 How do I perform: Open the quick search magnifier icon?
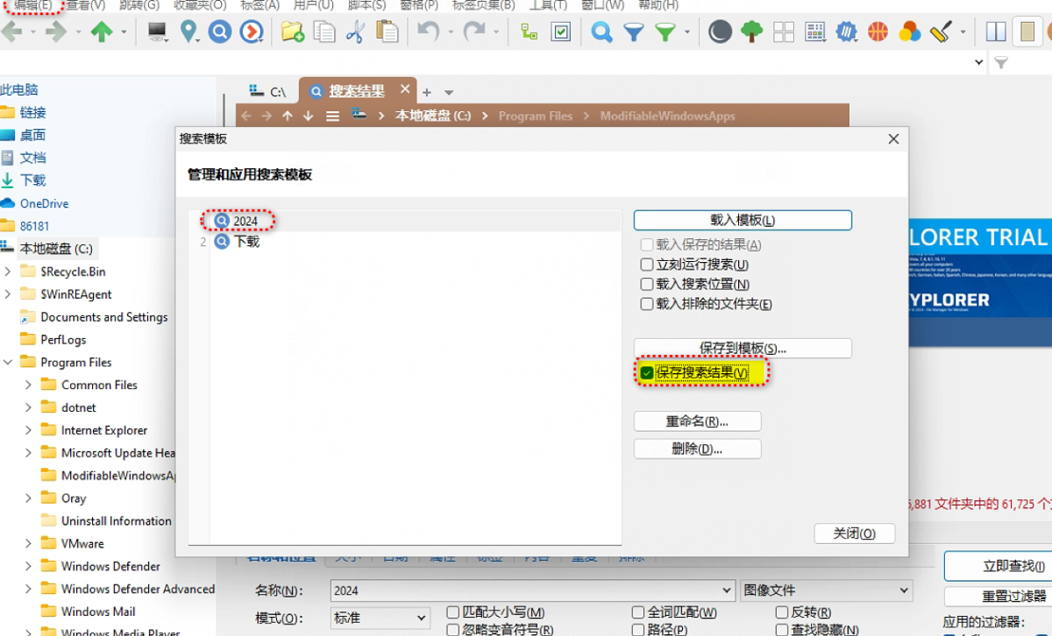pyautogui.click(x=601, y=32)
